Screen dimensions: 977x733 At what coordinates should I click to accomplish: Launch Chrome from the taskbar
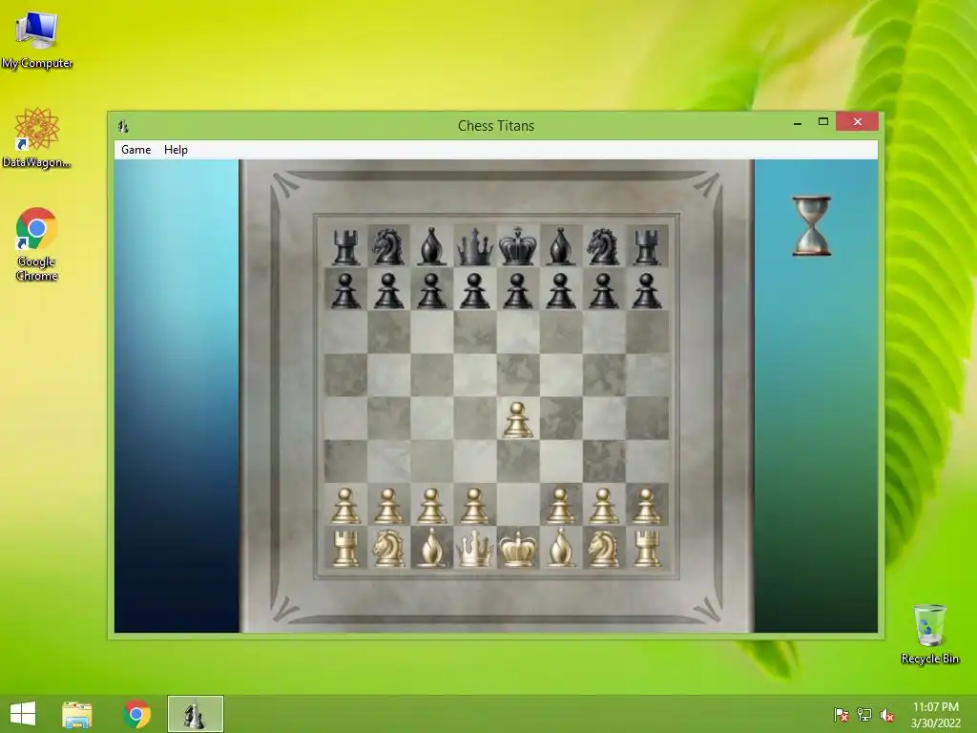[137, 714]
